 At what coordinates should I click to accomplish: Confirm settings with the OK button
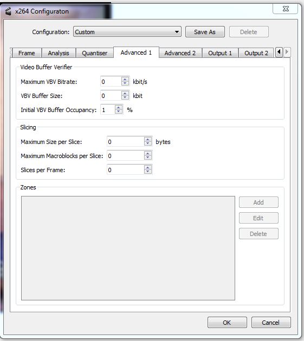pyautogui.click(x=227, y=322)
